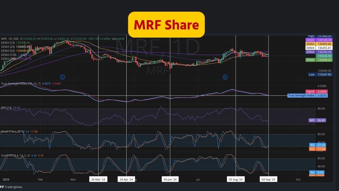The image size is (339, 191).
Task: Click the Low 116347.85 price label
Action: [320, 75]
